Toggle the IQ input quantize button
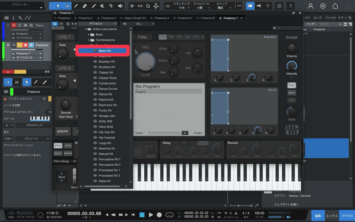The image size is (355, 222). click(168, 6)
